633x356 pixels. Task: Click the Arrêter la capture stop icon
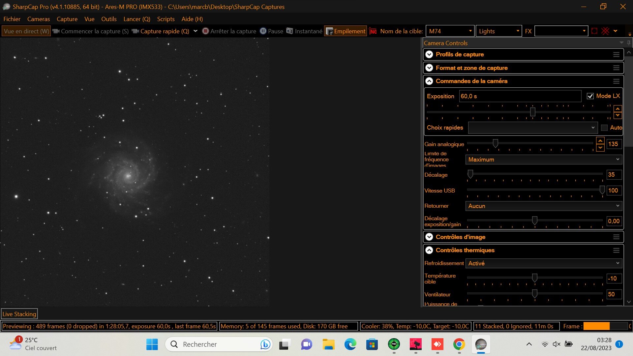[x=205, y=31]
